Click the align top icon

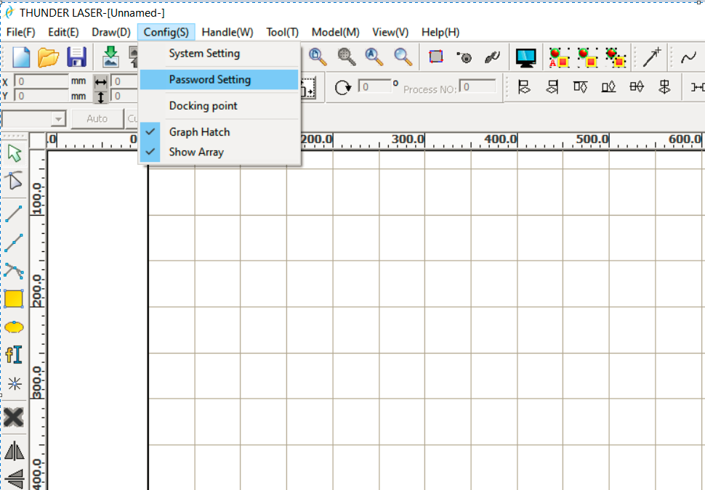[581, 86]
